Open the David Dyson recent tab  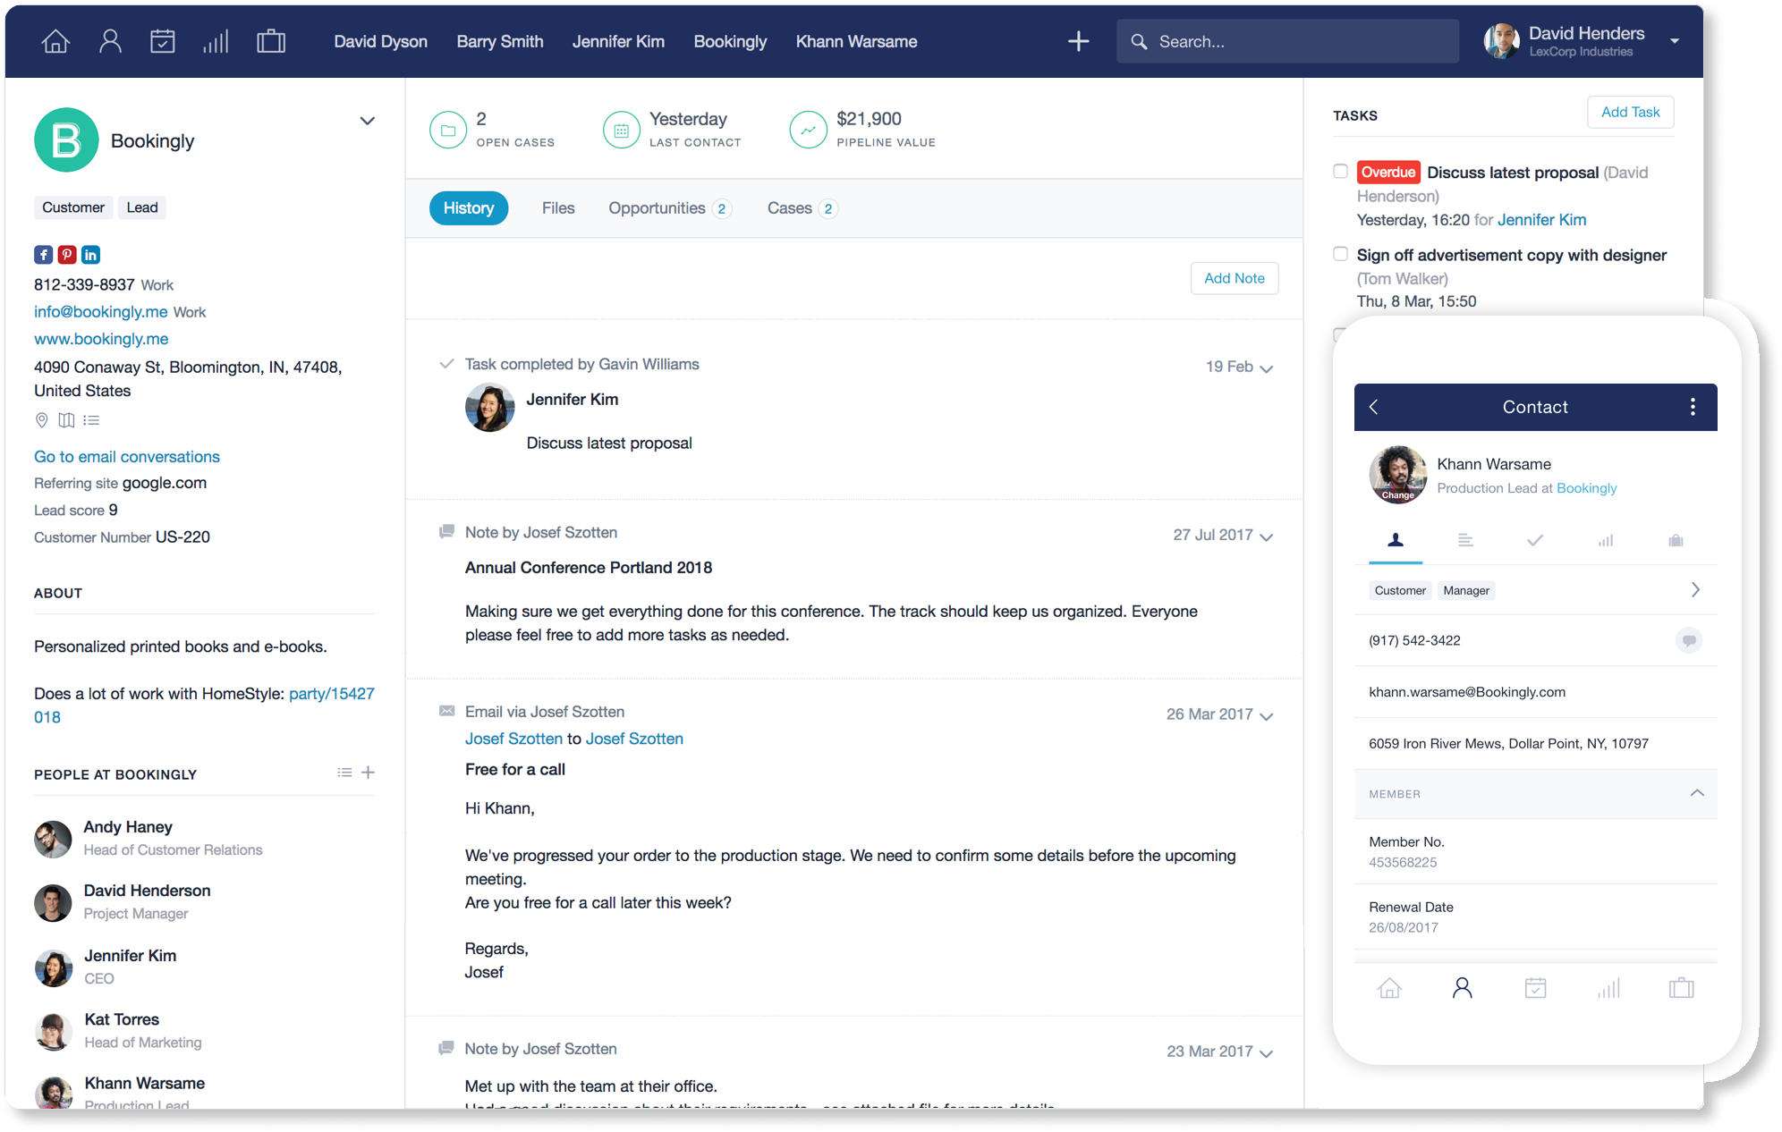coord(380,41)
